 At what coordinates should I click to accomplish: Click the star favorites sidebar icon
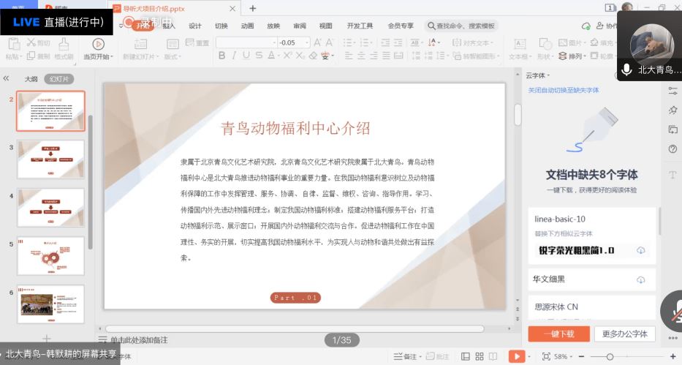click(672, 110)
